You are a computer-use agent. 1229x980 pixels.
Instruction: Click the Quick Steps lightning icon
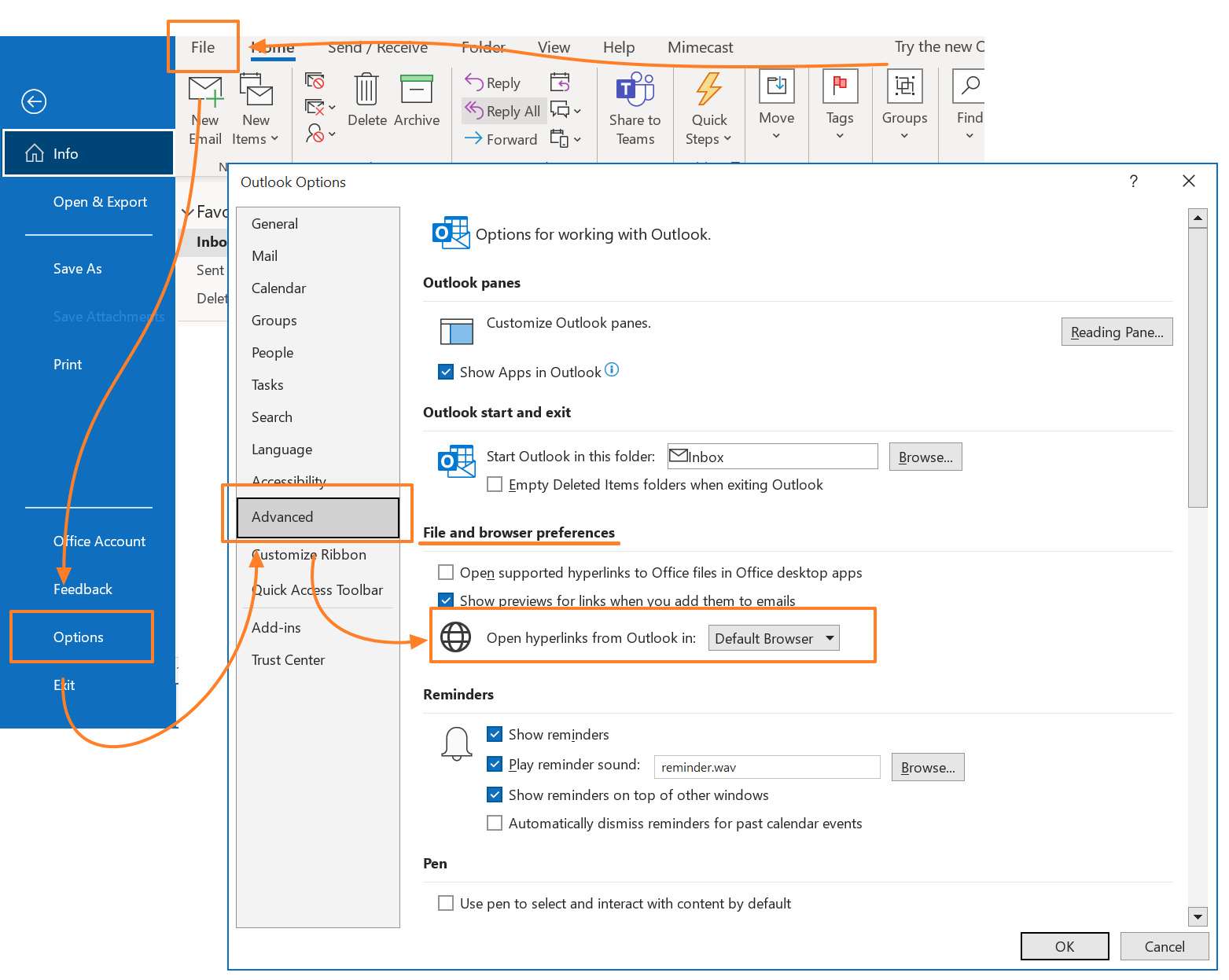709,89
